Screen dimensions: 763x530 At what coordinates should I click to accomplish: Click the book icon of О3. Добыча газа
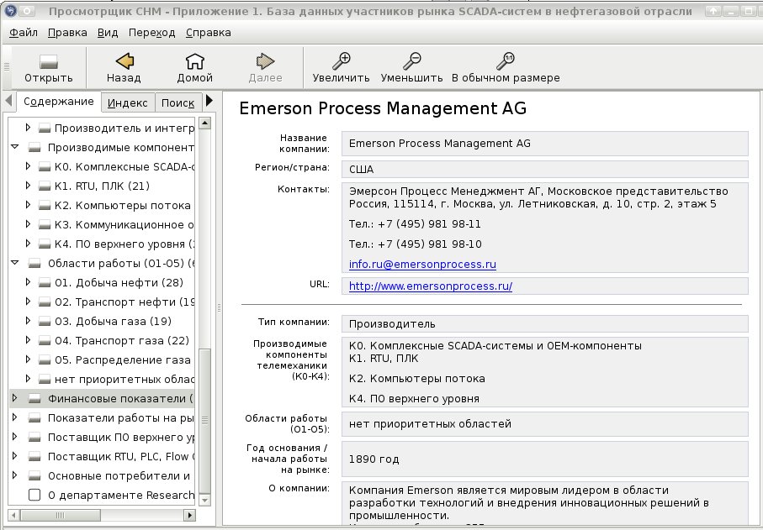point(45,322)
